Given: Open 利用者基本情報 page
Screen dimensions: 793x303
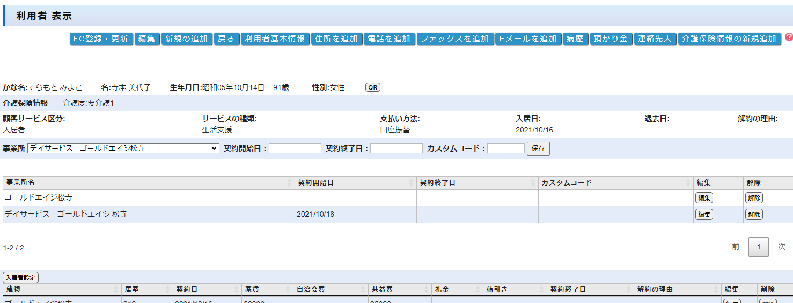Looking at the screenshot, I should (x=275, y=39).
